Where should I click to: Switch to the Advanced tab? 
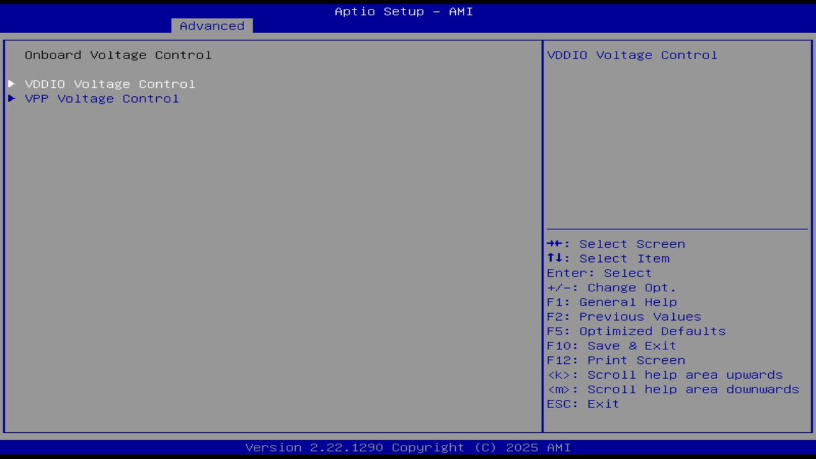click(x=212, y=25)
